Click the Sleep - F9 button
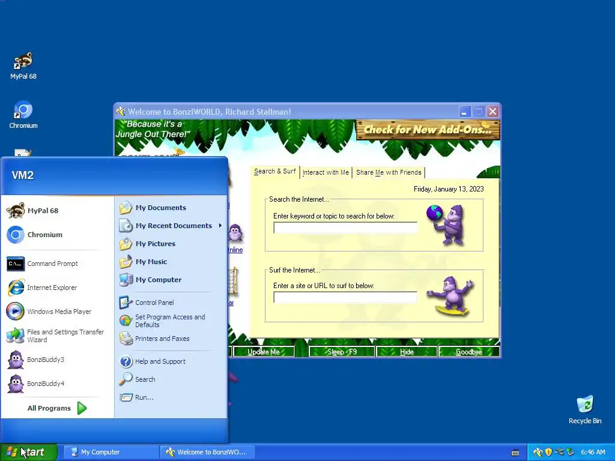 (x=342, y=352)
